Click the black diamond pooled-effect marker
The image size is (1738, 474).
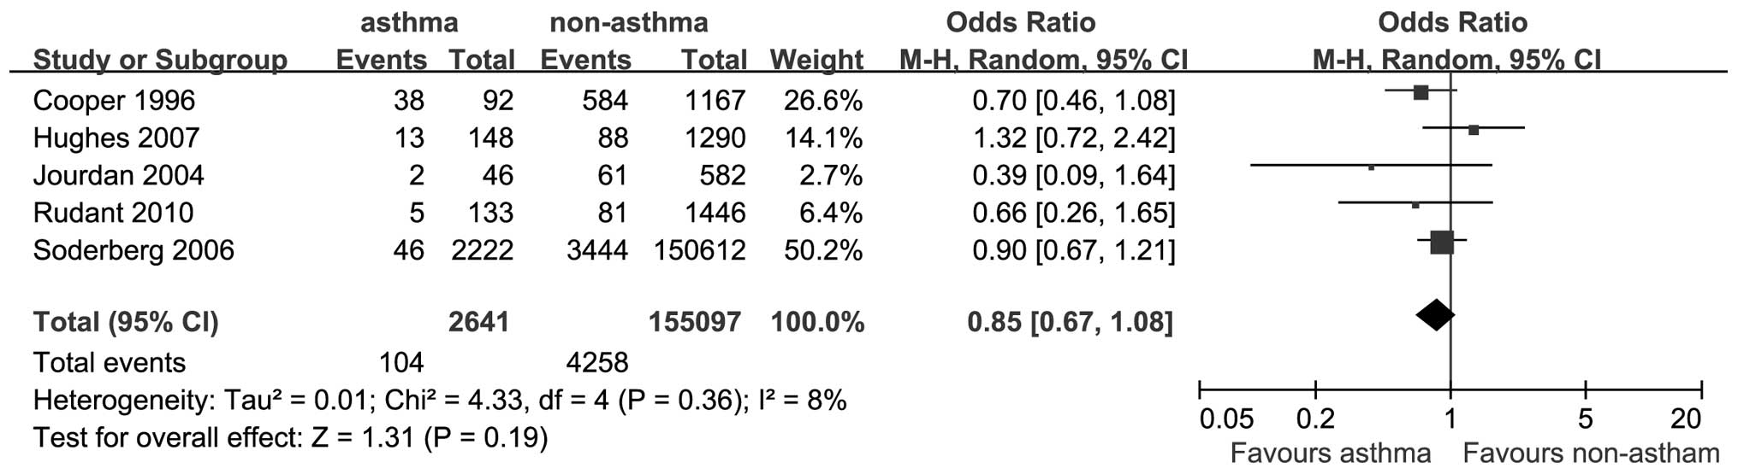pyautogui.click(x=1435, y=315)
